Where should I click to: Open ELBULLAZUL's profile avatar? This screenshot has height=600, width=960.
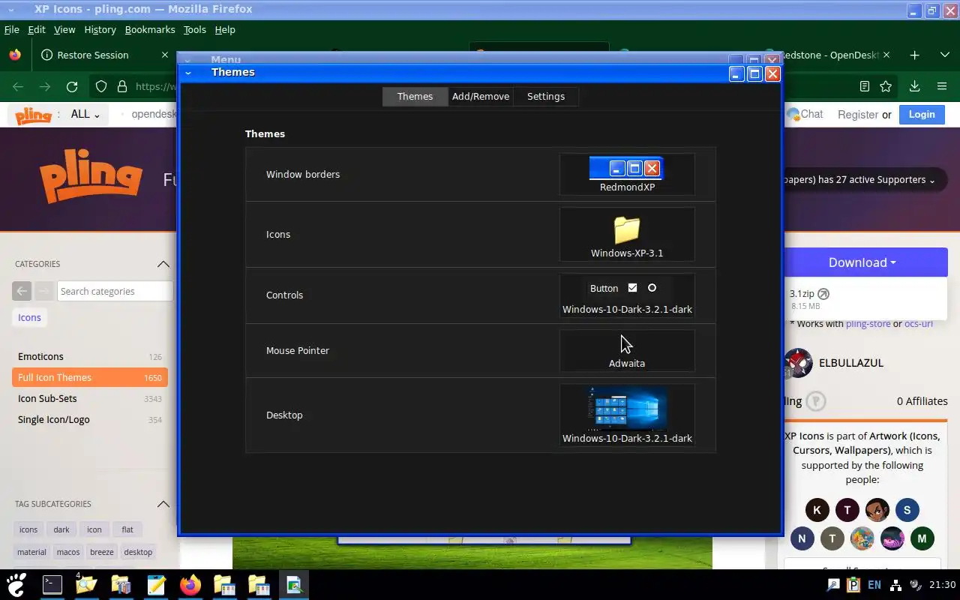point(798,363)
